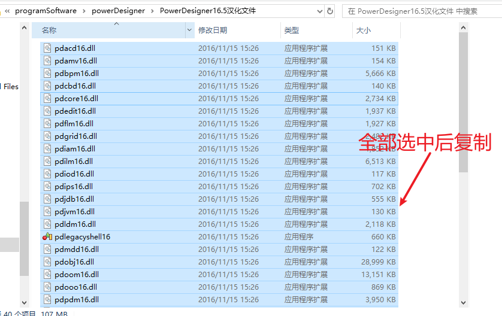Click the pdjvm16.dll file icon

(47, 212)
